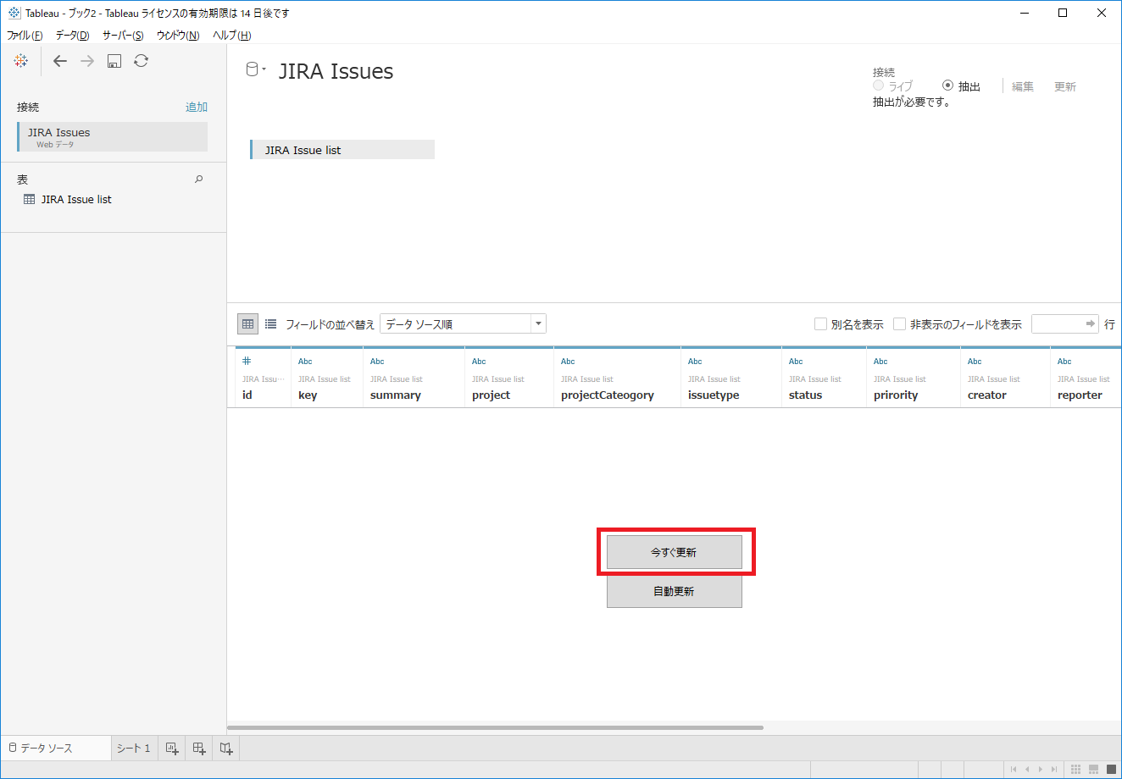Enable the 非表示のフィールドを表示 checkbox
The width and height of the screenshot is (1122, 779).
tap(900, 324)
